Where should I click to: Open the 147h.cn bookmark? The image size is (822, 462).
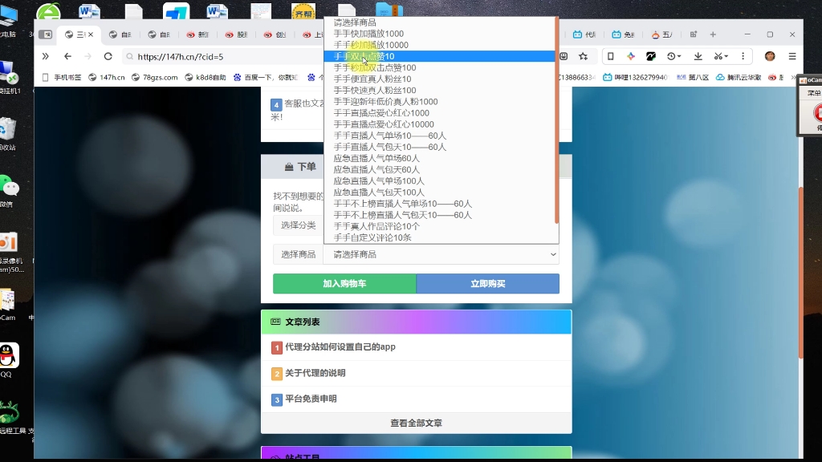(108, 77)
